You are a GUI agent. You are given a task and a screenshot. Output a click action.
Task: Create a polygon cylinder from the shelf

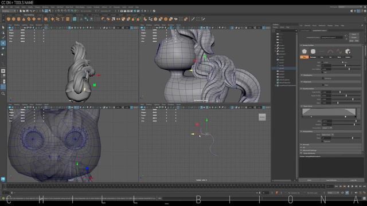pyautogui.click(x=19, y=19)
